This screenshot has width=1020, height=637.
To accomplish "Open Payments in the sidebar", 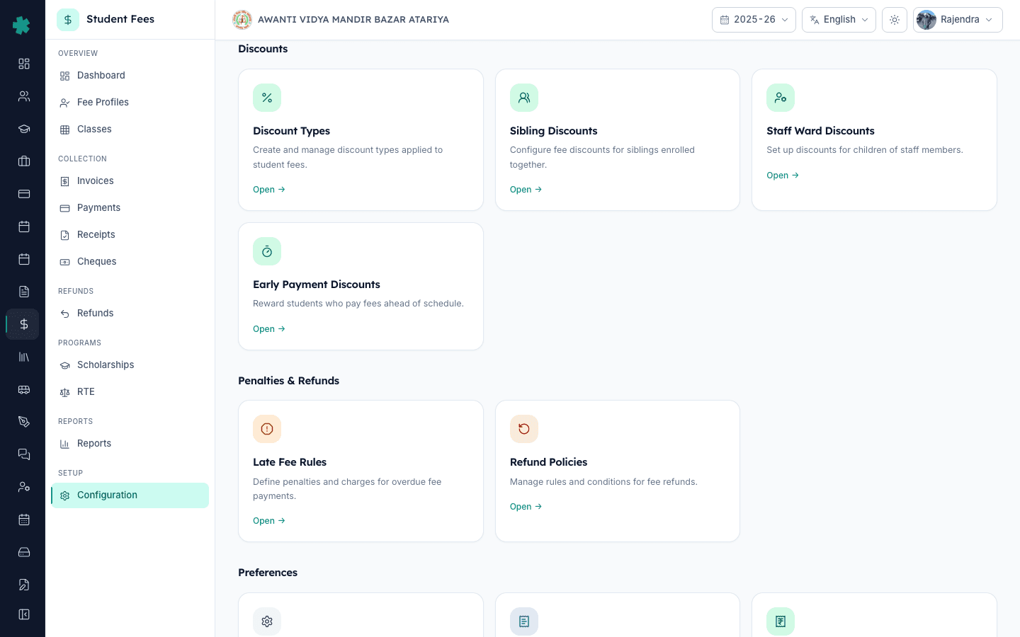I will tap(130, 208).
